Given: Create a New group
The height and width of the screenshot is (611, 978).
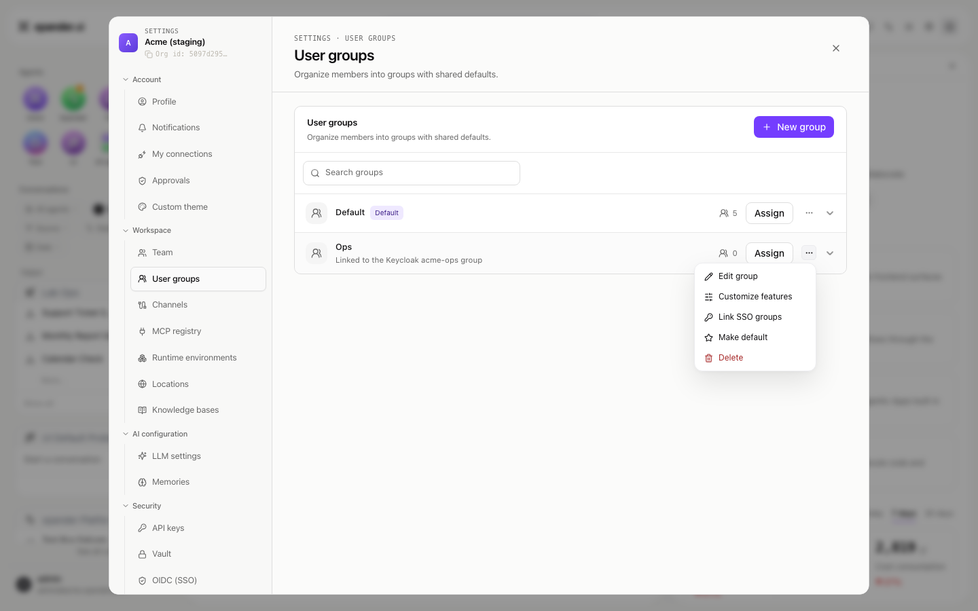Looking at the screenshot, I should point(794,127).
